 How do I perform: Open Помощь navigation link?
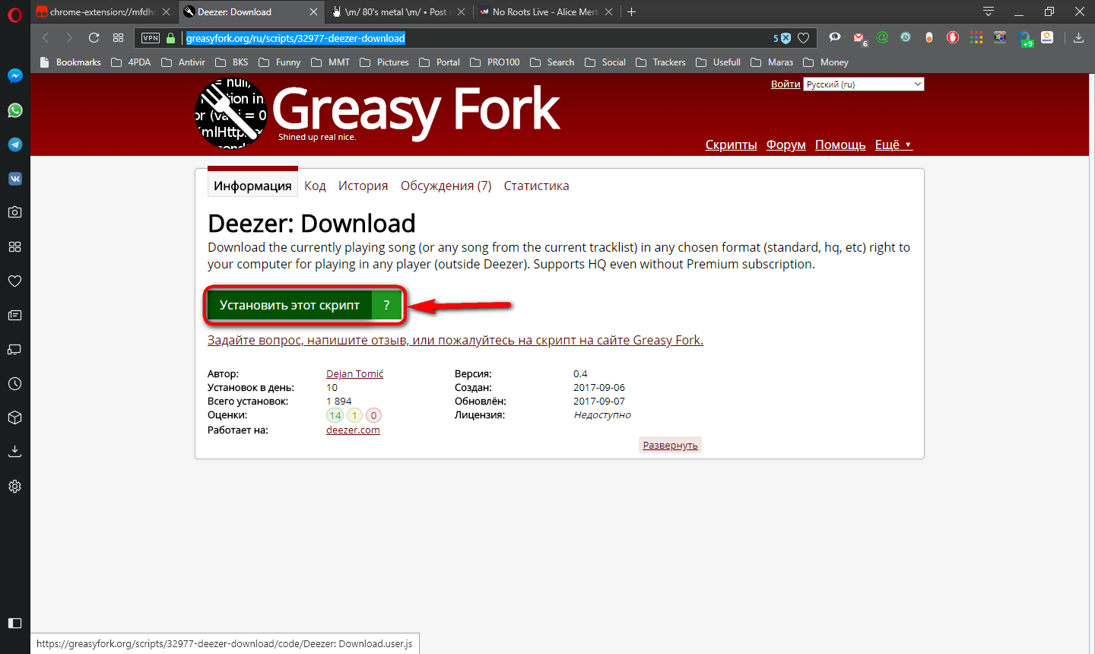click(840, 144)
